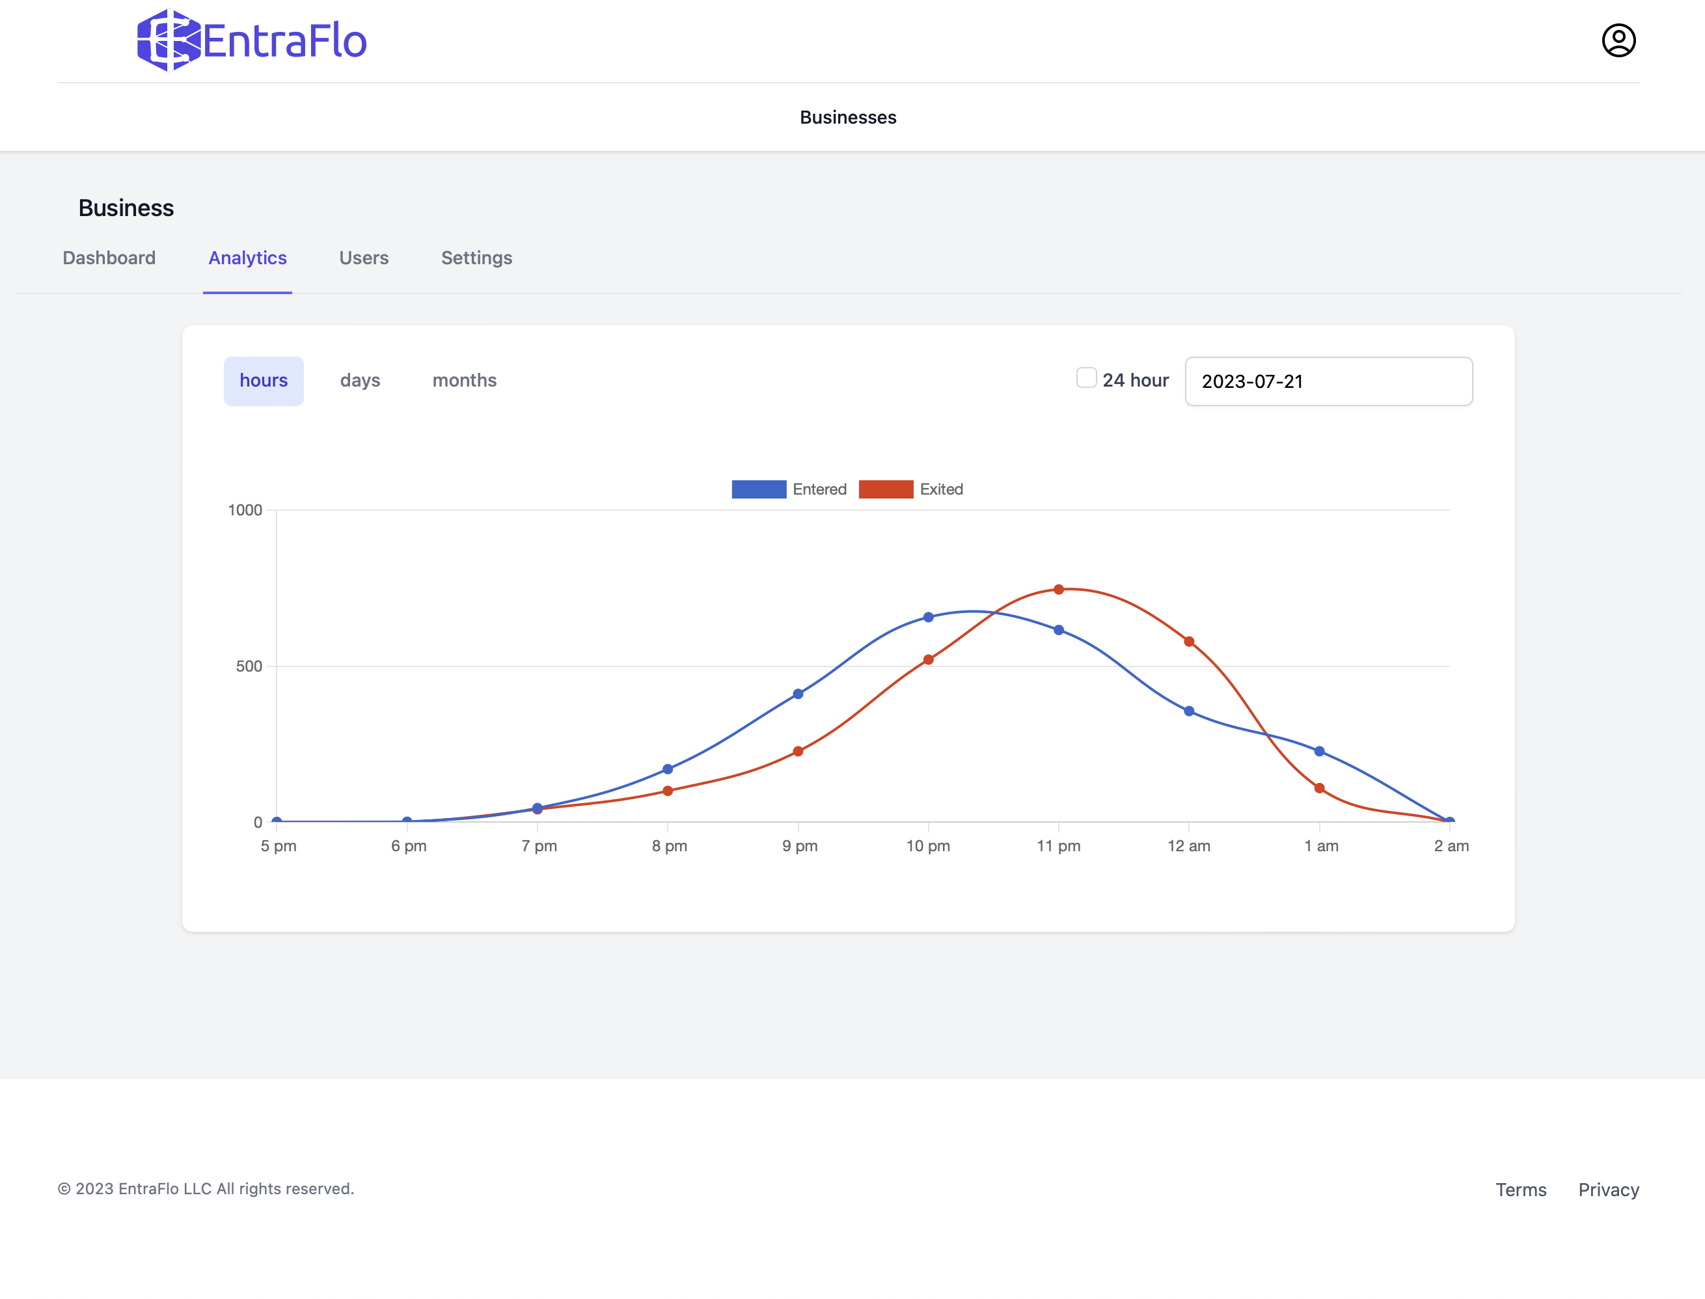
Task: Toggle the red Exited legend swatch
Action: [x=886, y=489]
